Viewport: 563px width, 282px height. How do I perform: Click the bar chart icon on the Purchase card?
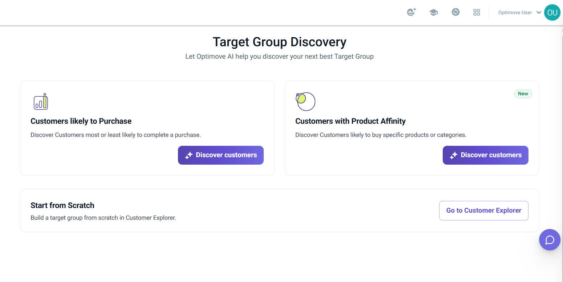point(41,101)
